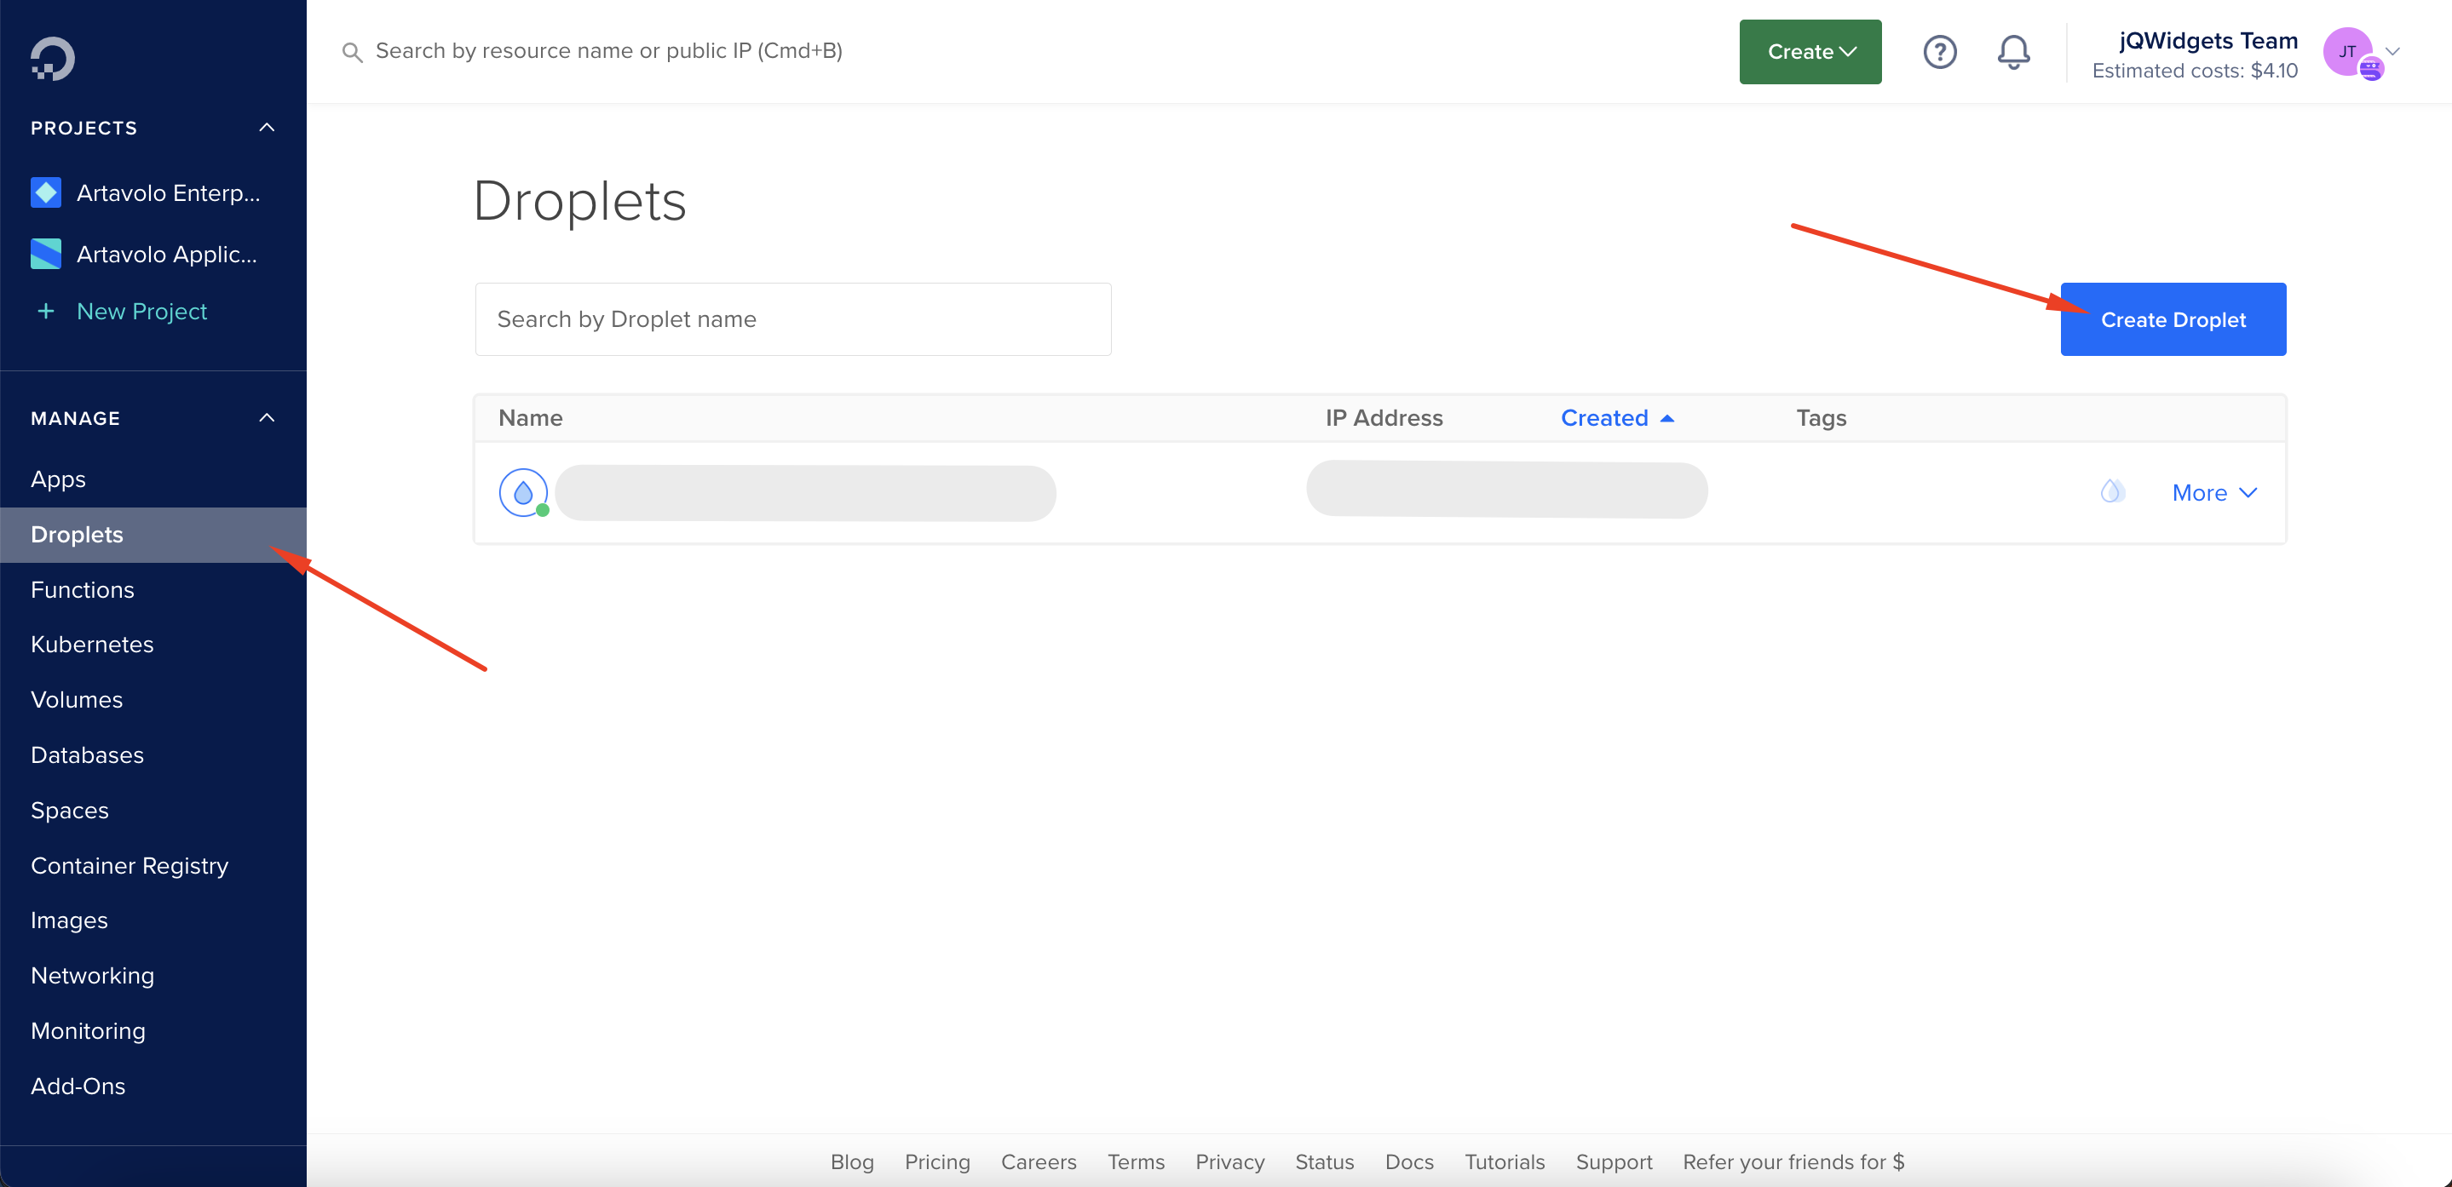Open Monitoring in the sidebar
This screenshot has height=1187, width=2452.
[88, 1031]
